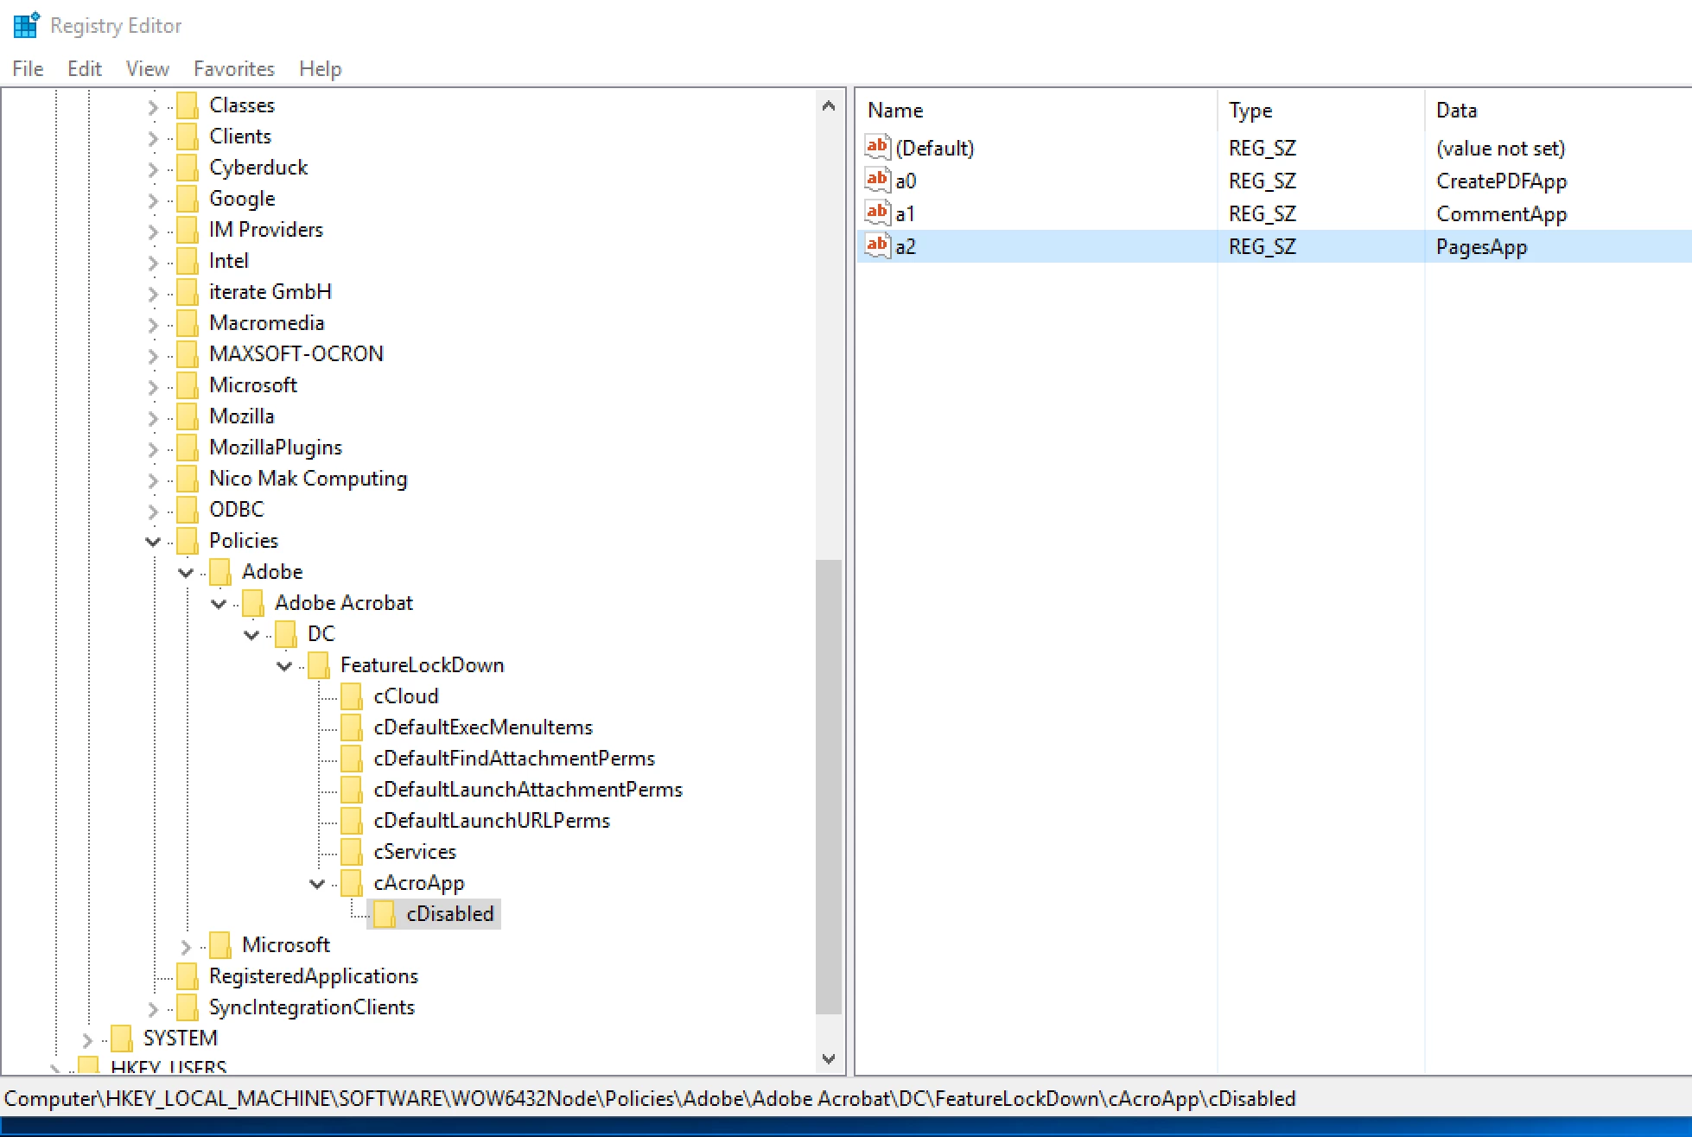Screen dimensions: 1692x1137
Task: Expand the Microsoft key under Policies
Action: (186, 946)
